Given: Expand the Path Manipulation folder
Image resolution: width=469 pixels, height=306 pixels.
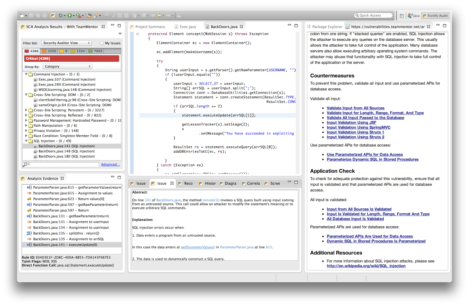Looking at the screenshot, I should tap(26, 125).
